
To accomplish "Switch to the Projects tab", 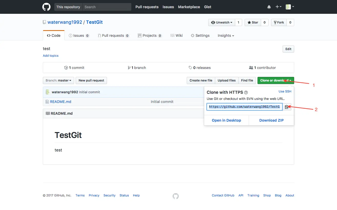I will 150,36.
